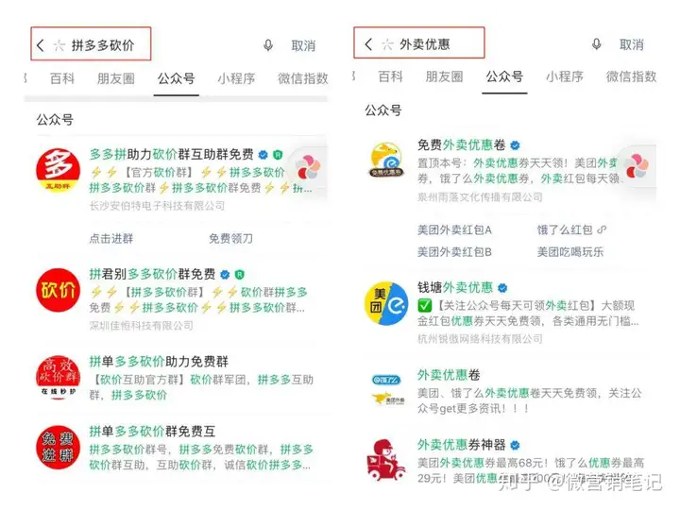680x510 pixels.
Task: Open the 免费领刀 link
Action: click(x=230, y=239)
